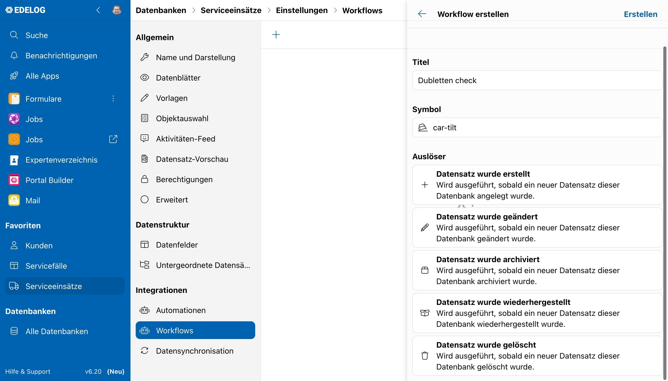Click the Erstellen button

pyautogui.click(x=640, y=14)
